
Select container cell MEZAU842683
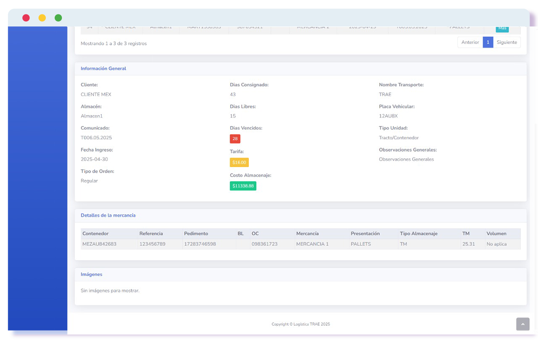click(x=99, y=244)
